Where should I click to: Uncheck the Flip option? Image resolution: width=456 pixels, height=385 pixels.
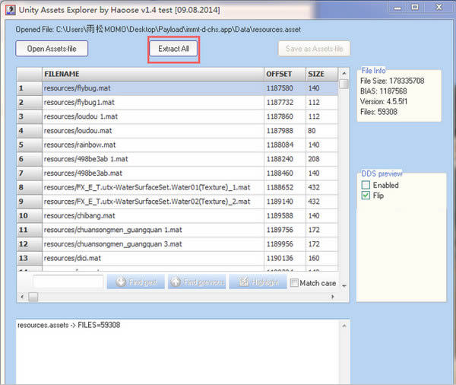(366, 196)
